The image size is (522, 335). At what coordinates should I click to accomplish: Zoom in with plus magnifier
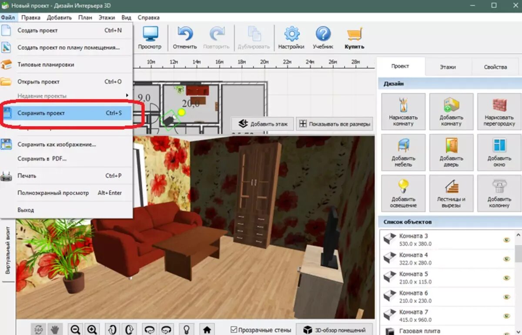91,329
